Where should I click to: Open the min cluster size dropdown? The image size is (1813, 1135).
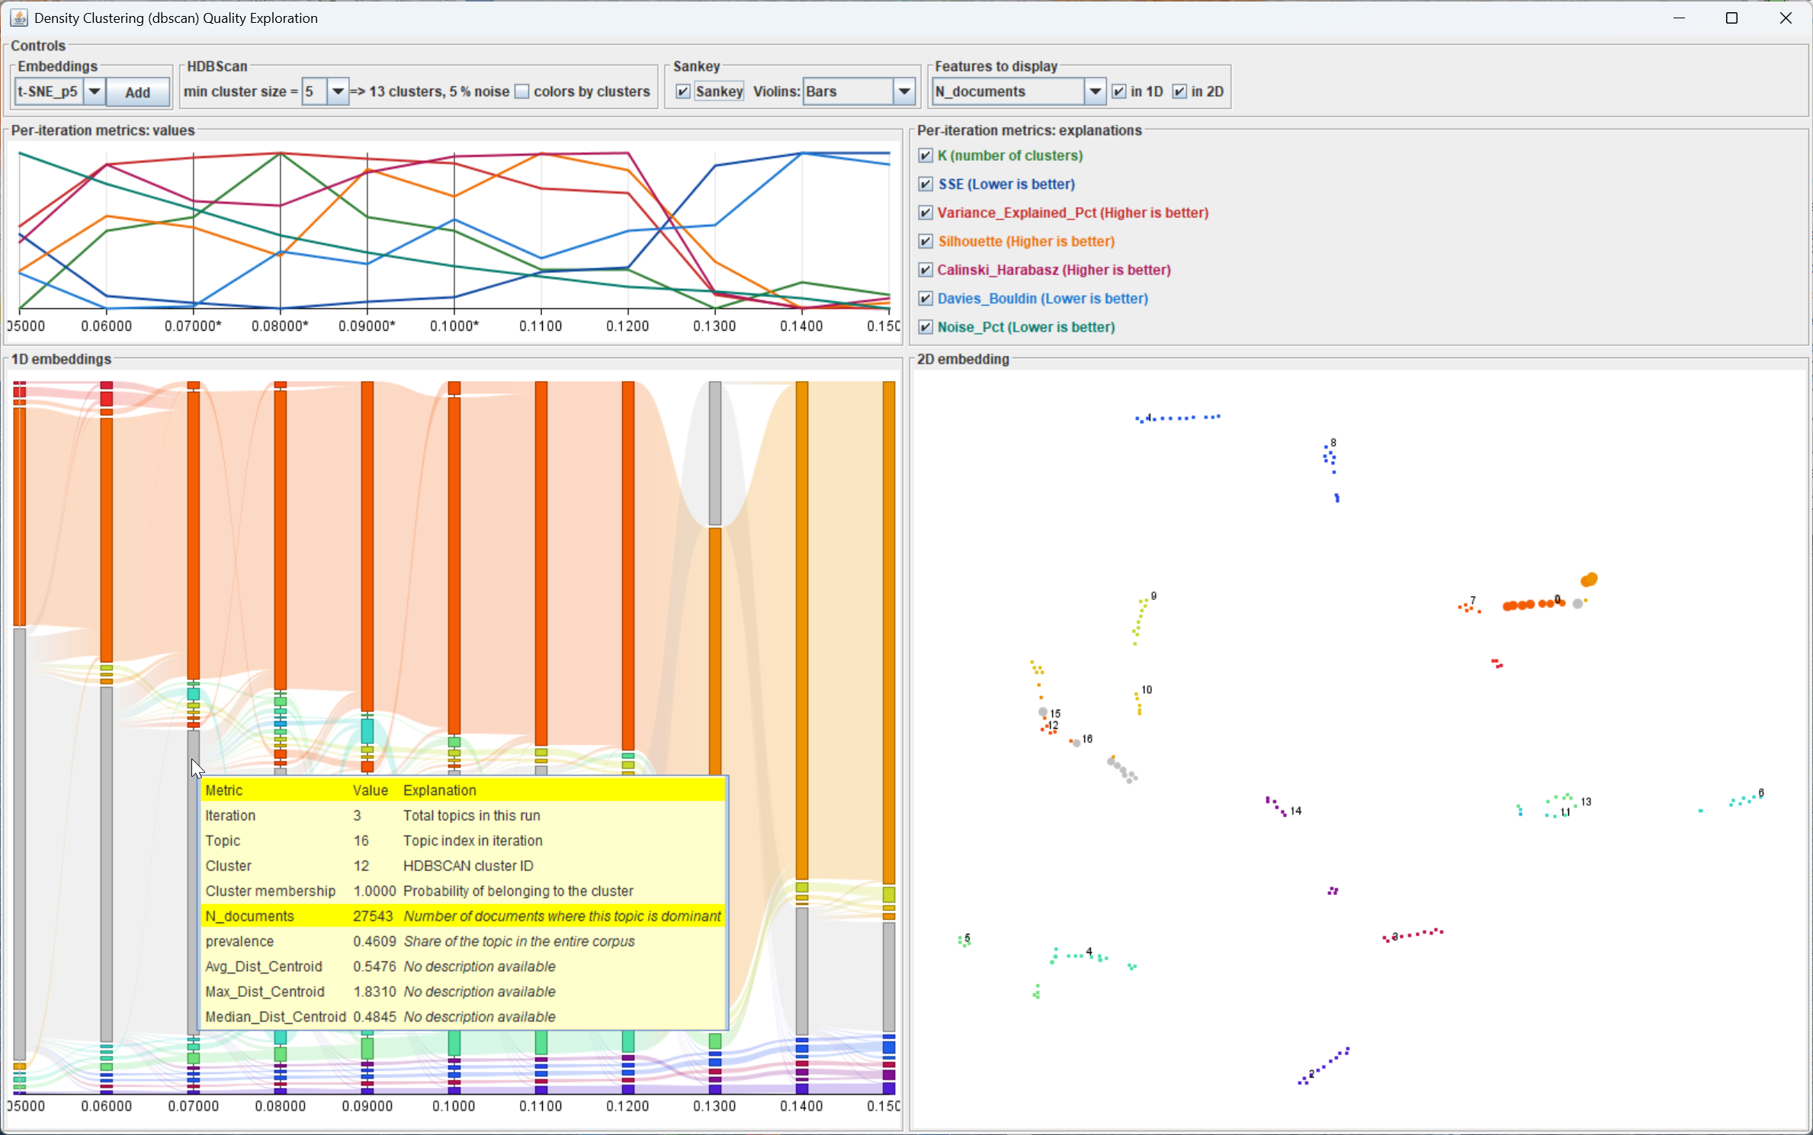(337, 91)
